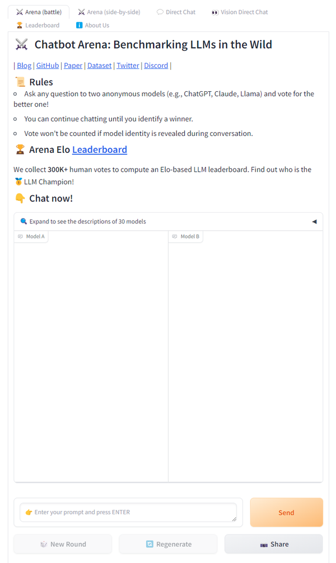Screen dimensions: 336x563
Task: Click the Model A chat label icon
Action: pyautogui.click(x=21, y=237)
